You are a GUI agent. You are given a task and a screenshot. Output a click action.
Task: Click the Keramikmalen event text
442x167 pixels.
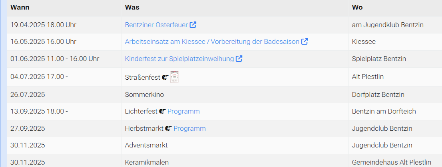click(147, 162)
